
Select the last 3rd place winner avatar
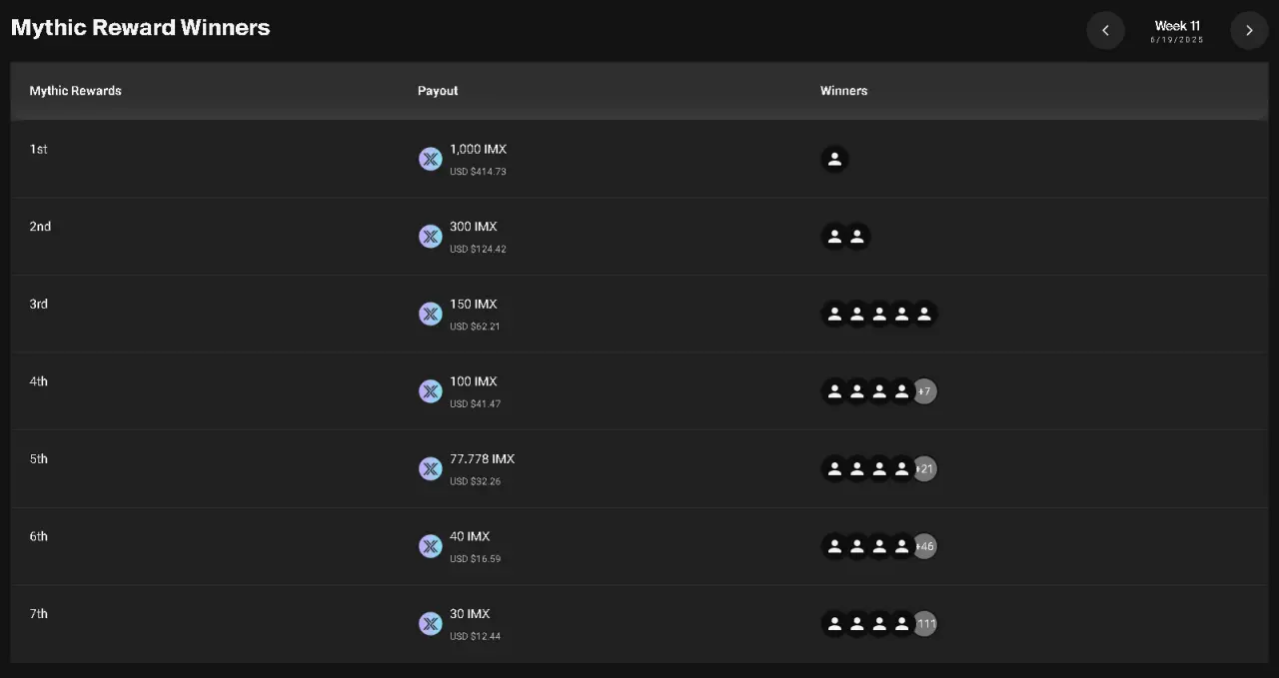pyautogui.click(x=924, y=315)
